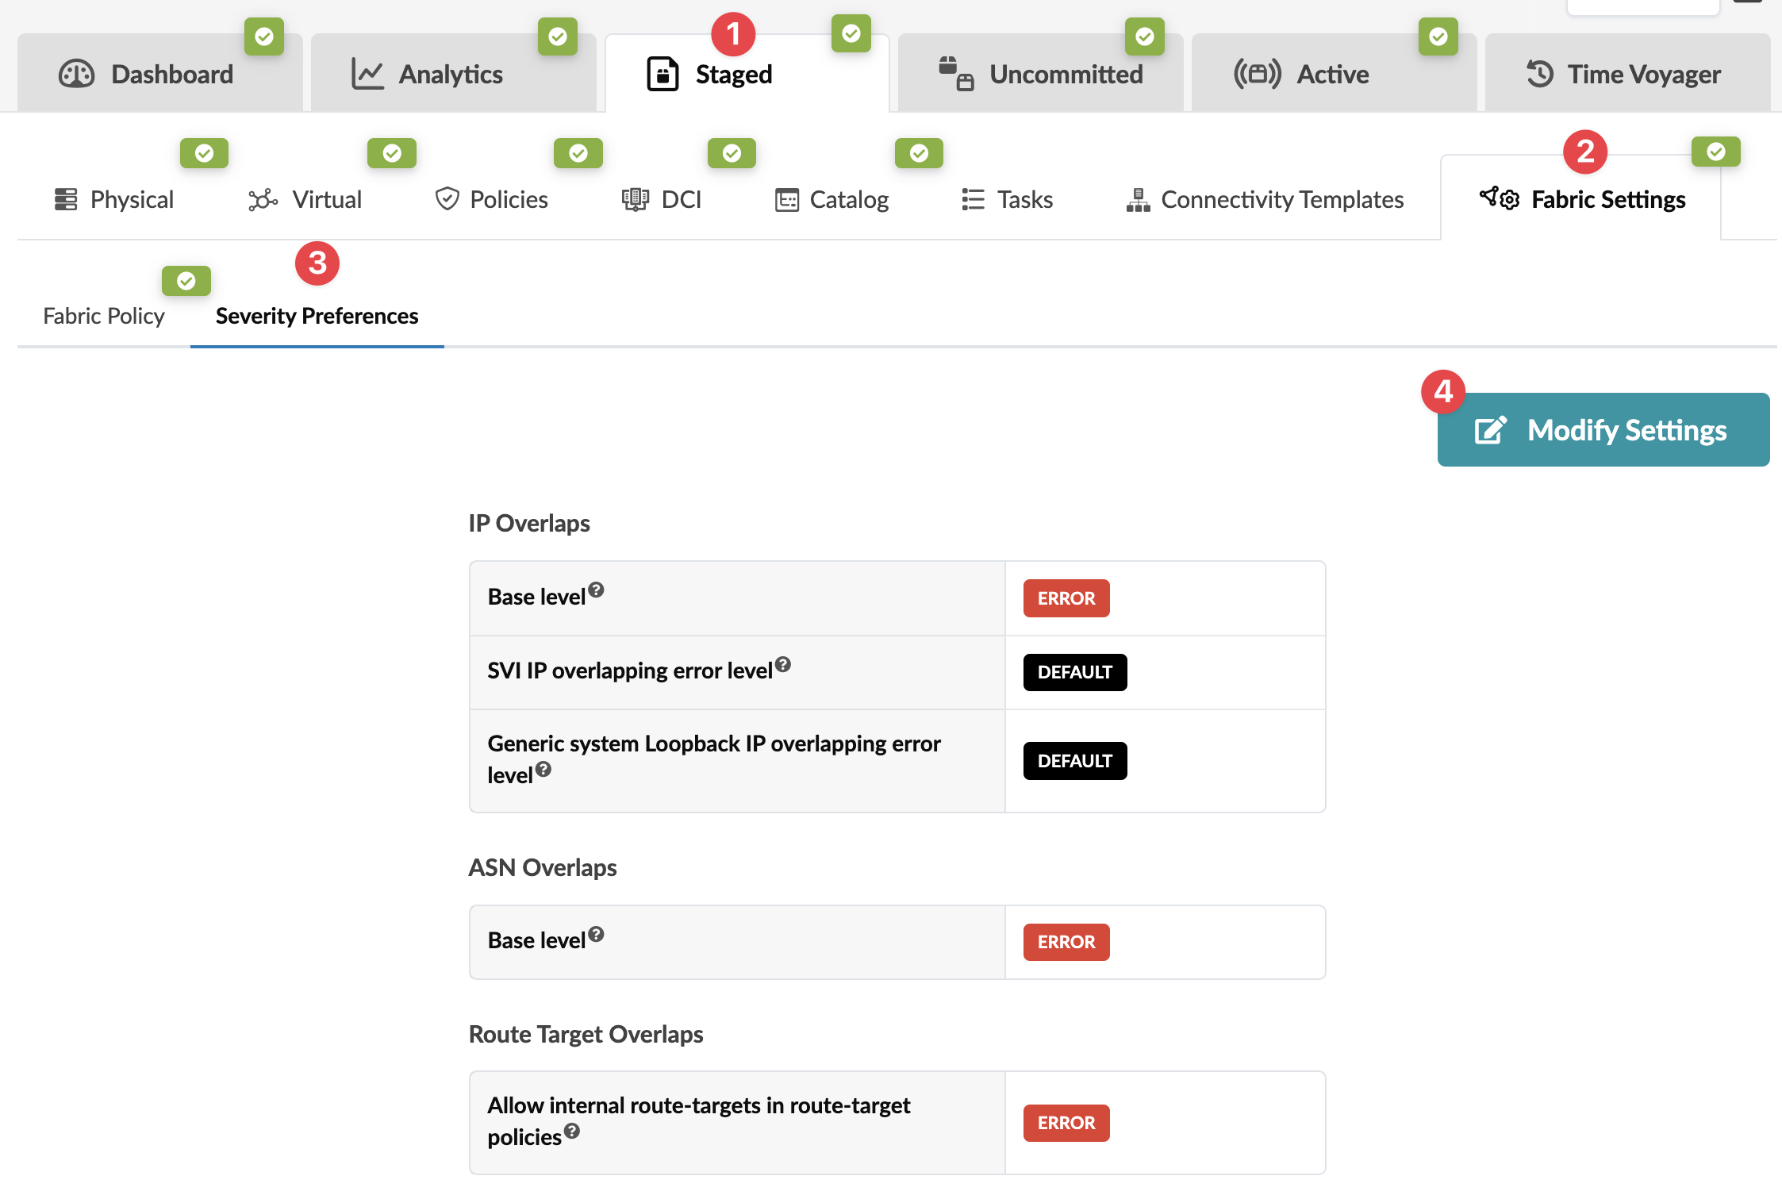The height and width of the screenshot is (1195, 1782).
Task: Click the Policies shield icon
Action: [447, 199]
